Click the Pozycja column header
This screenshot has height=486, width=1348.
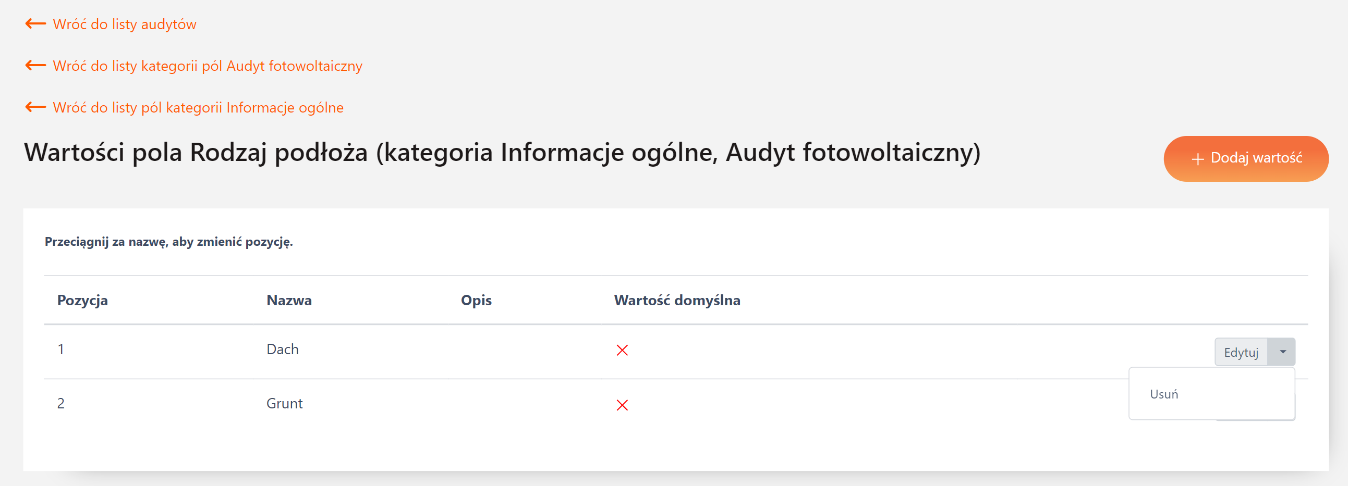coord(82,300)
